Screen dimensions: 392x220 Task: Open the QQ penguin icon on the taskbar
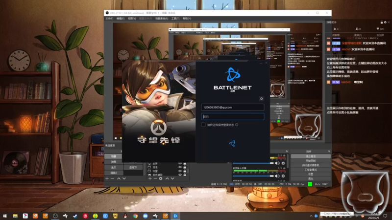point(125,216)
